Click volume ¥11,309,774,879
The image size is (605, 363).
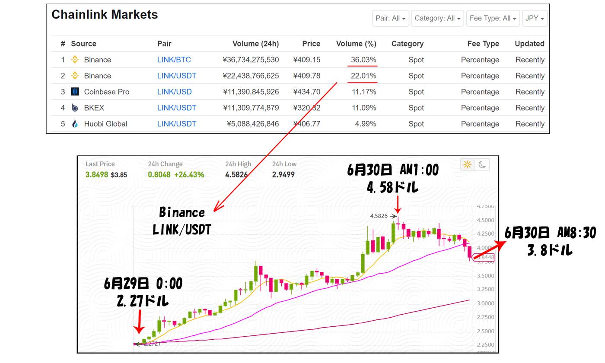click(x=251, y=107)
